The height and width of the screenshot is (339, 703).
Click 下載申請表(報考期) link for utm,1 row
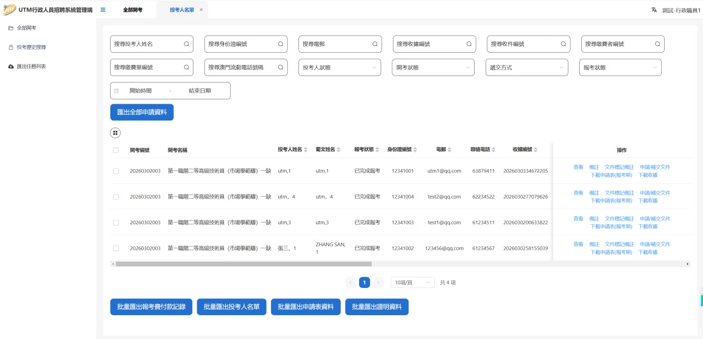click(x=611, y=175)
